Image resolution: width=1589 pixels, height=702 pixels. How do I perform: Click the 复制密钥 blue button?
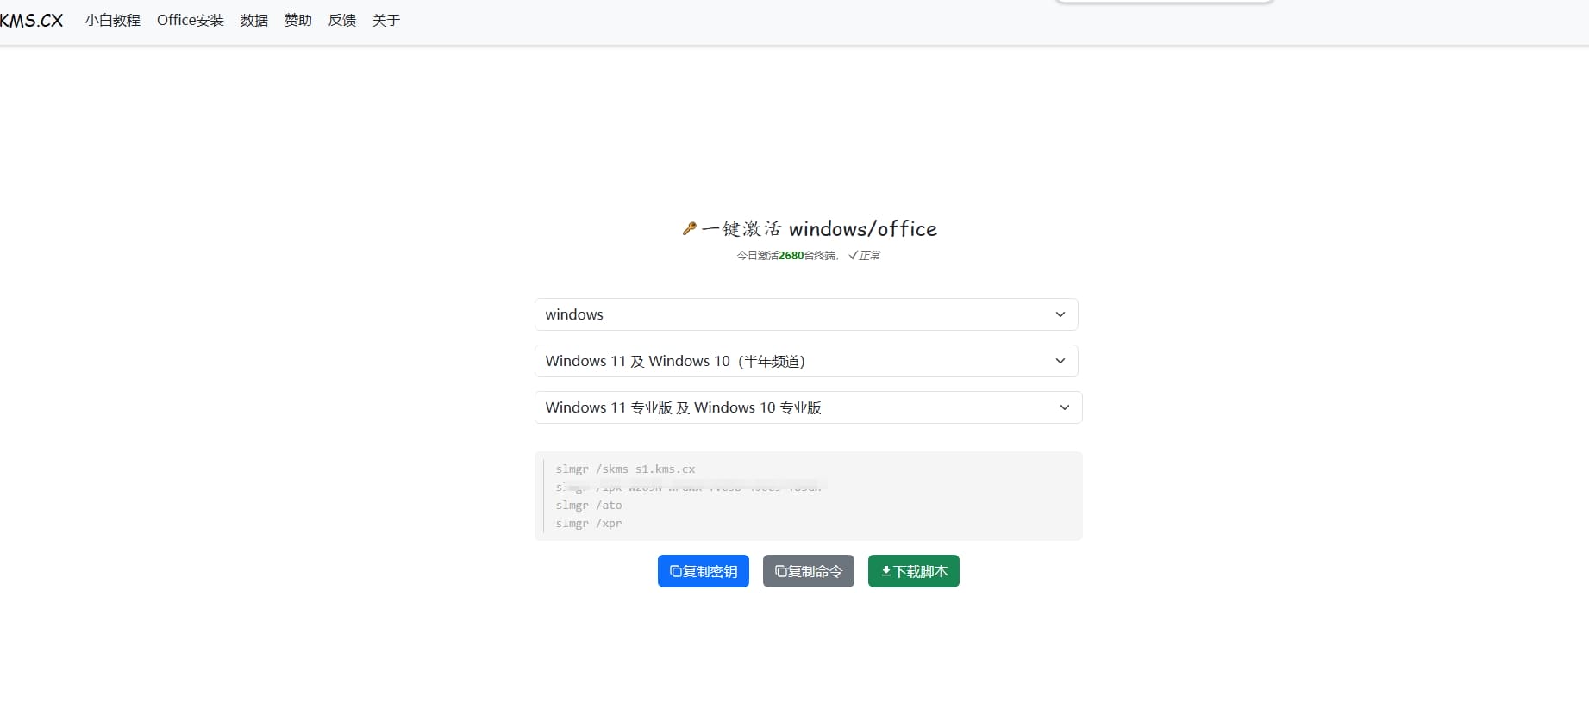[704, 571]
